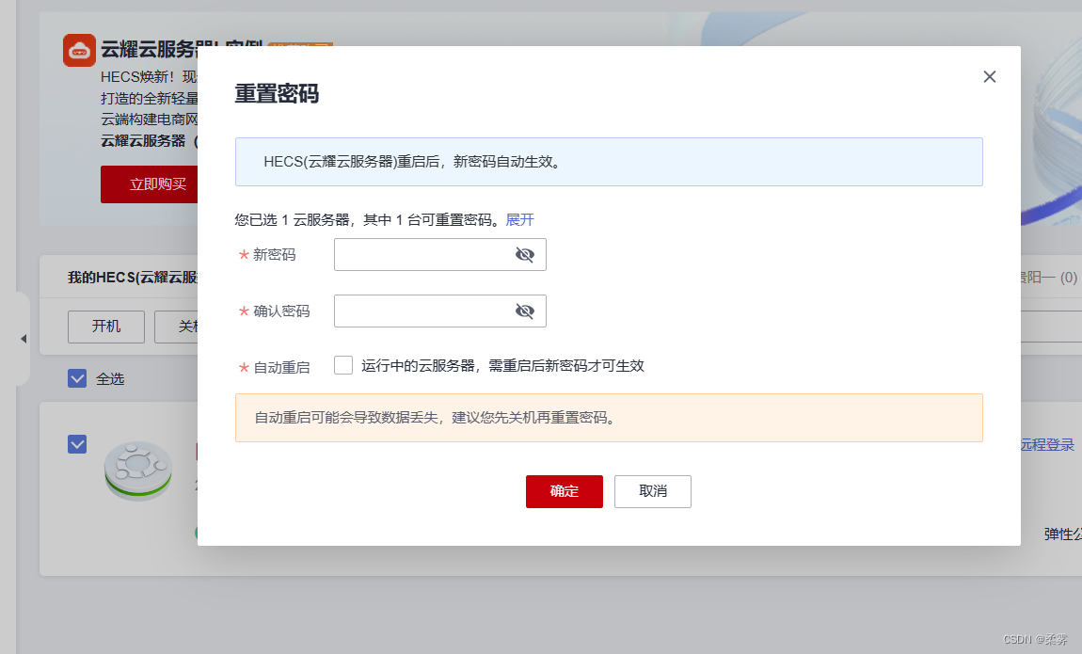Image resolution: width=1082 pixels, height=654 pixels.
Task: Confirm with the 确定 button
Action: click(x=564, y=491)
